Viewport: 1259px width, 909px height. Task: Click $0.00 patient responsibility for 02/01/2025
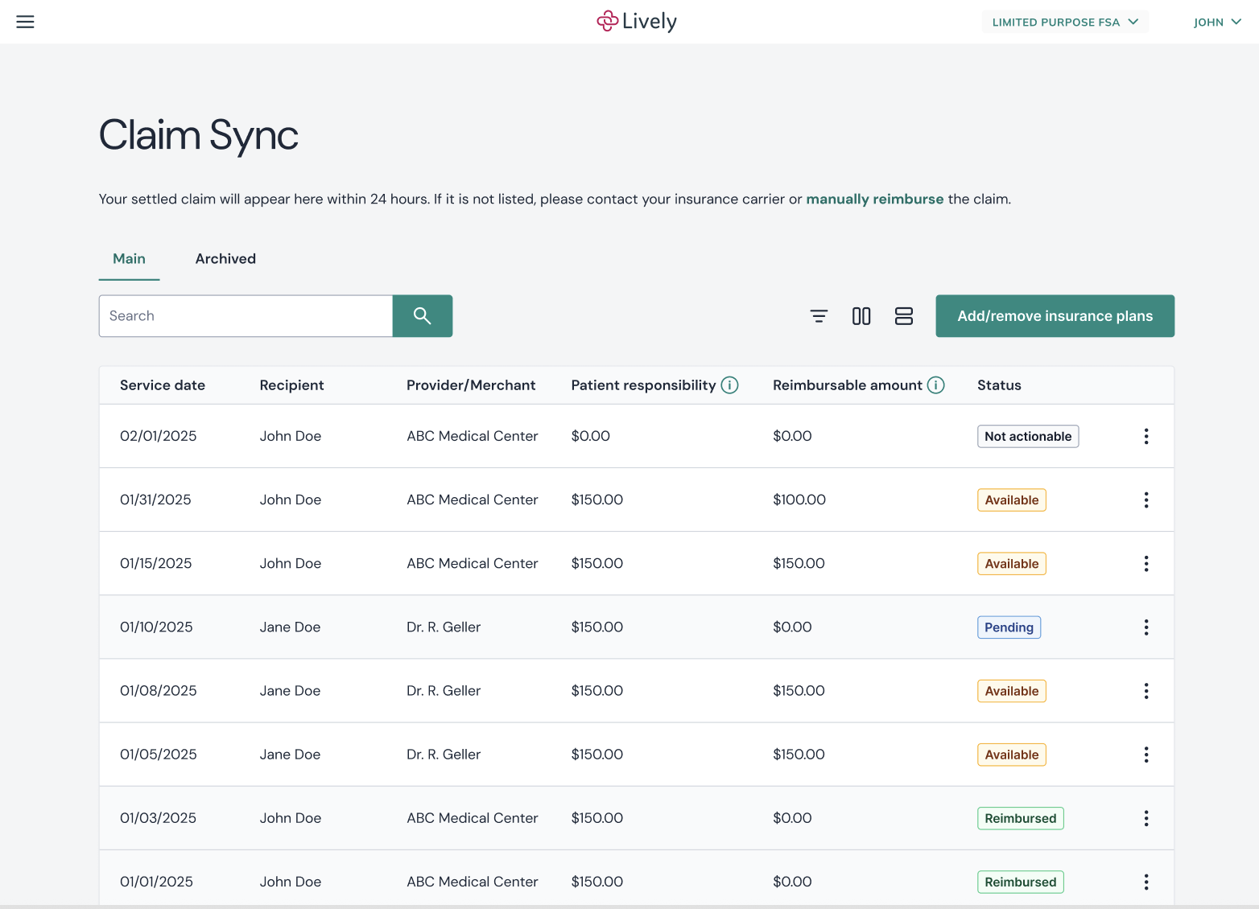pos(591,436)
